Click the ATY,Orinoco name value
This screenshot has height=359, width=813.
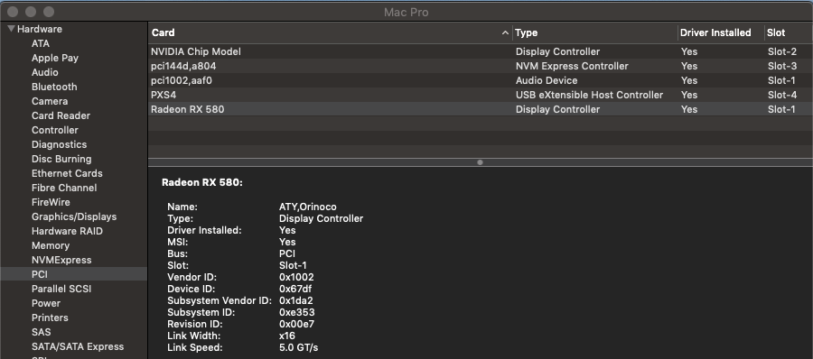tap(307, 207)
